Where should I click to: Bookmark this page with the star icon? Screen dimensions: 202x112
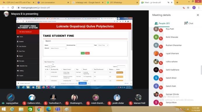tap(188, 8)
